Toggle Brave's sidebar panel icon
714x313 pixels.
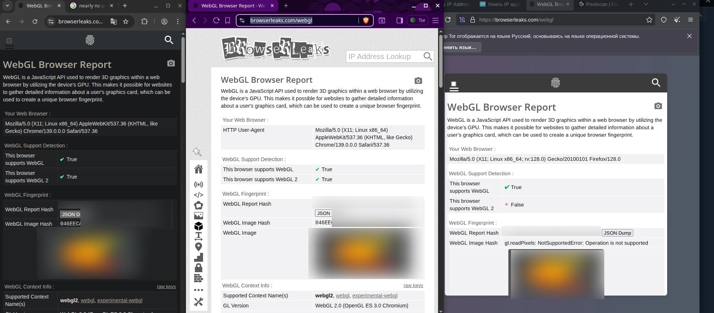[400, 20]
